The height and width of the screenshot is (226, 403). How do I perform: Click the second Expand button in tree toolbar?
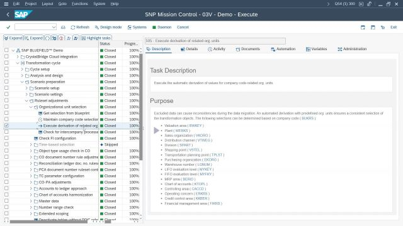tap(33, 38)
